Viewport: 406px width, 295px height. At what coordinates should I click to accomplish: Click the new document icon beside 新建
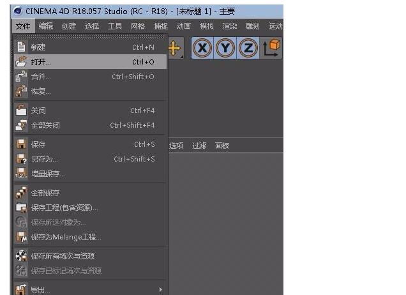coord(21,47)
